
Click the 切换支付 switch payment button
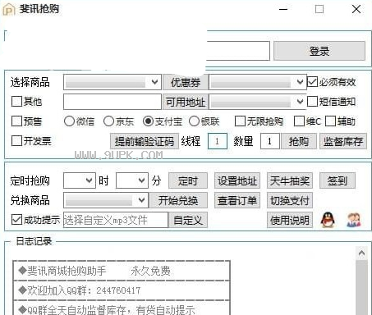pos(290,200)
